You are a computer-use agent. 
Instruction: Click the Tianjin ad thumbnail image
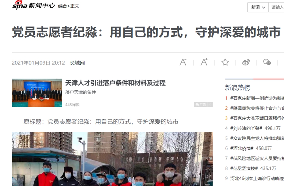[37, 93]
